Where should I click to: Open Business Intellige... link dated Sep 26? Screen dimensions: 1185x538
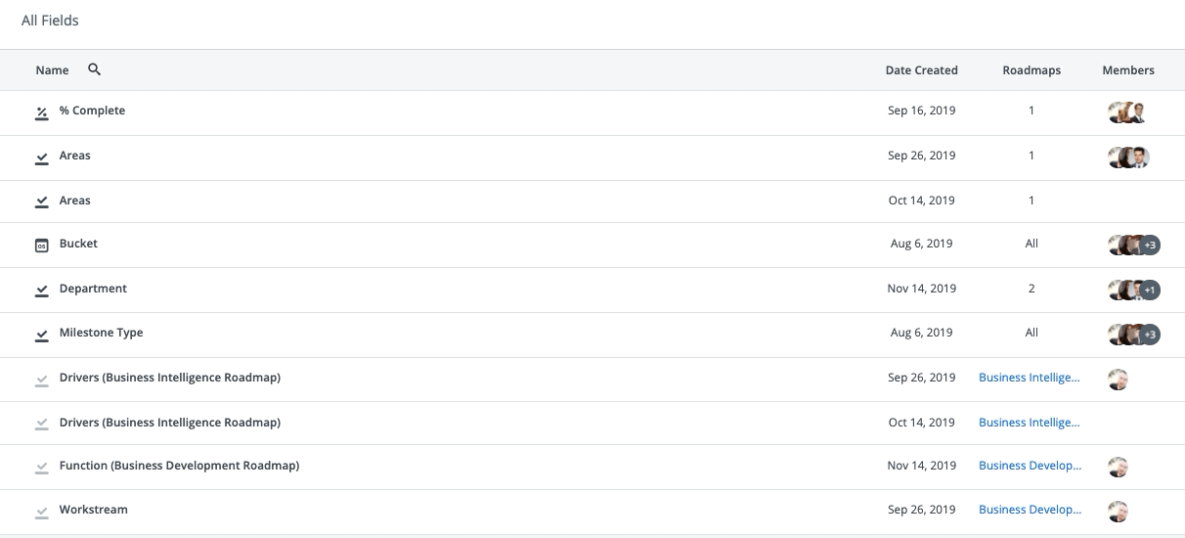[x=1030, y=378]
